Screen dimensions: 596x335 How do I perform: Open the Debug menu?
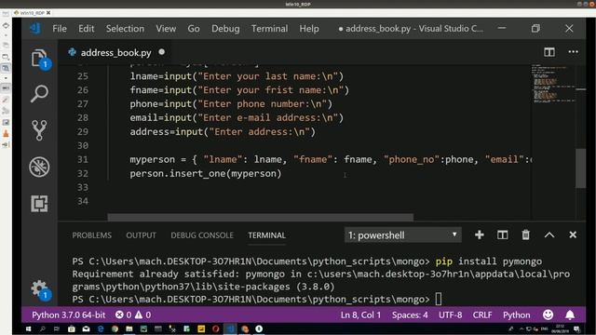click(225, 29)
